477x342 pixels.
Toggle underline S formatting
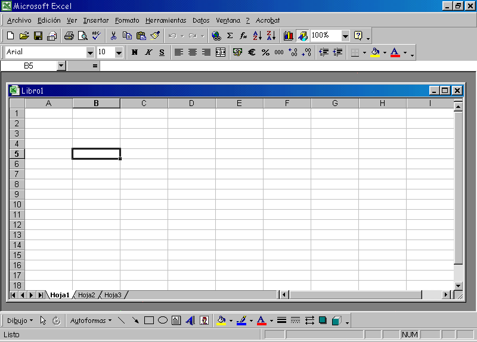tap(162, 52)
